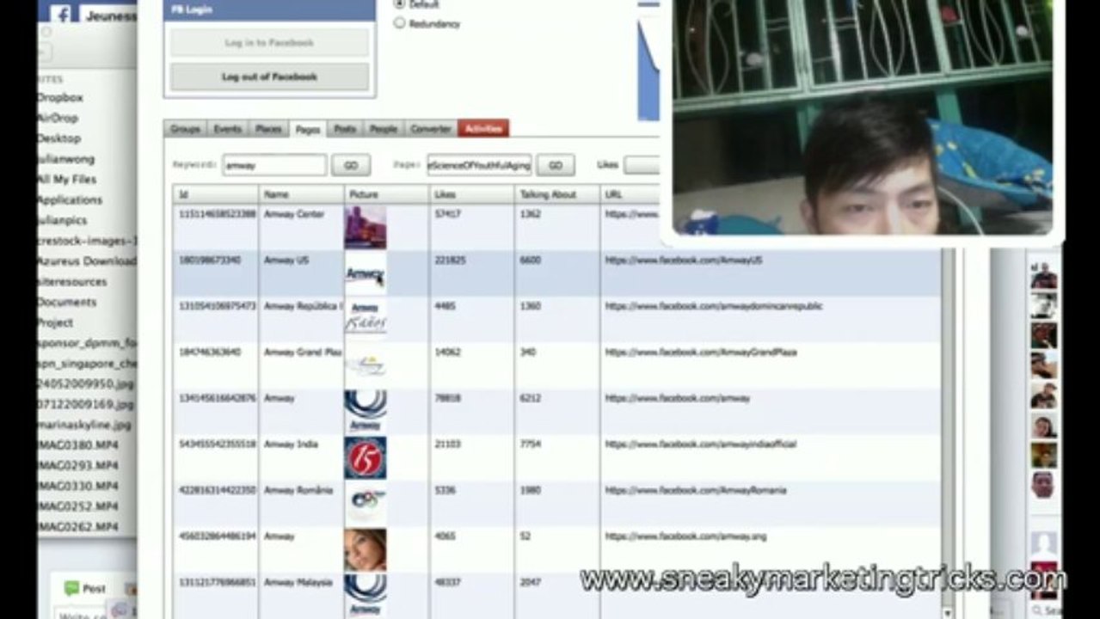Focus the Page field with ScienceOfYouthfulAging
1100x619 pixels.
[479, 165]
